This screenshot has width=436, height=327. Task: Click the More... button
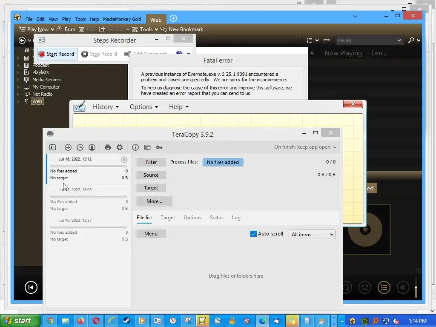154,201
